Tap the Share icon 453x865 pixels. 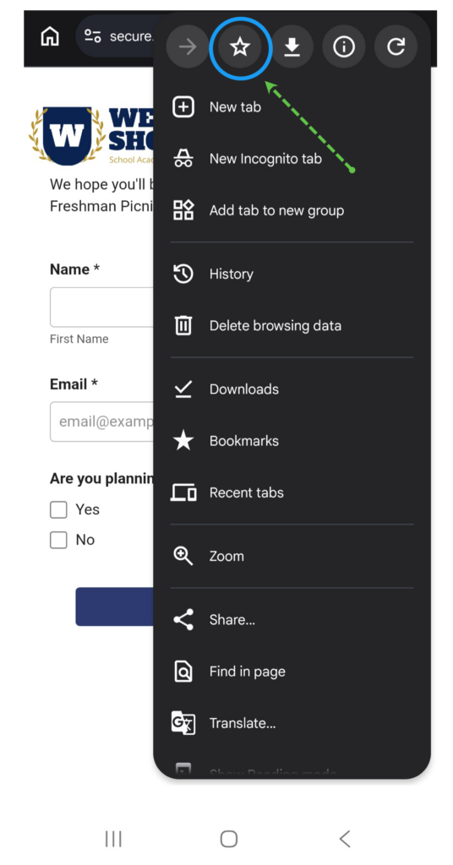click(x=183, y=619)
